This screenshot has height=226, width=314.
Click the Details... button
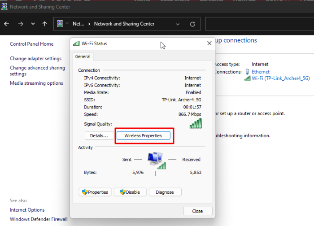[x=99, y=135]
